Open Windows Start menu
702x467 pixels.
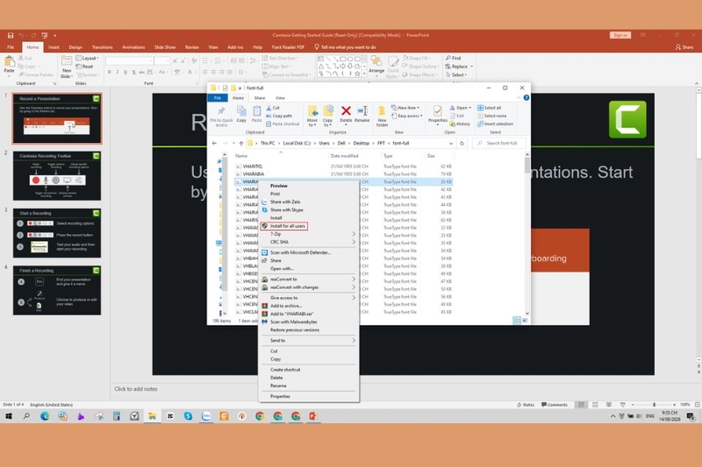tap(9, 416)
